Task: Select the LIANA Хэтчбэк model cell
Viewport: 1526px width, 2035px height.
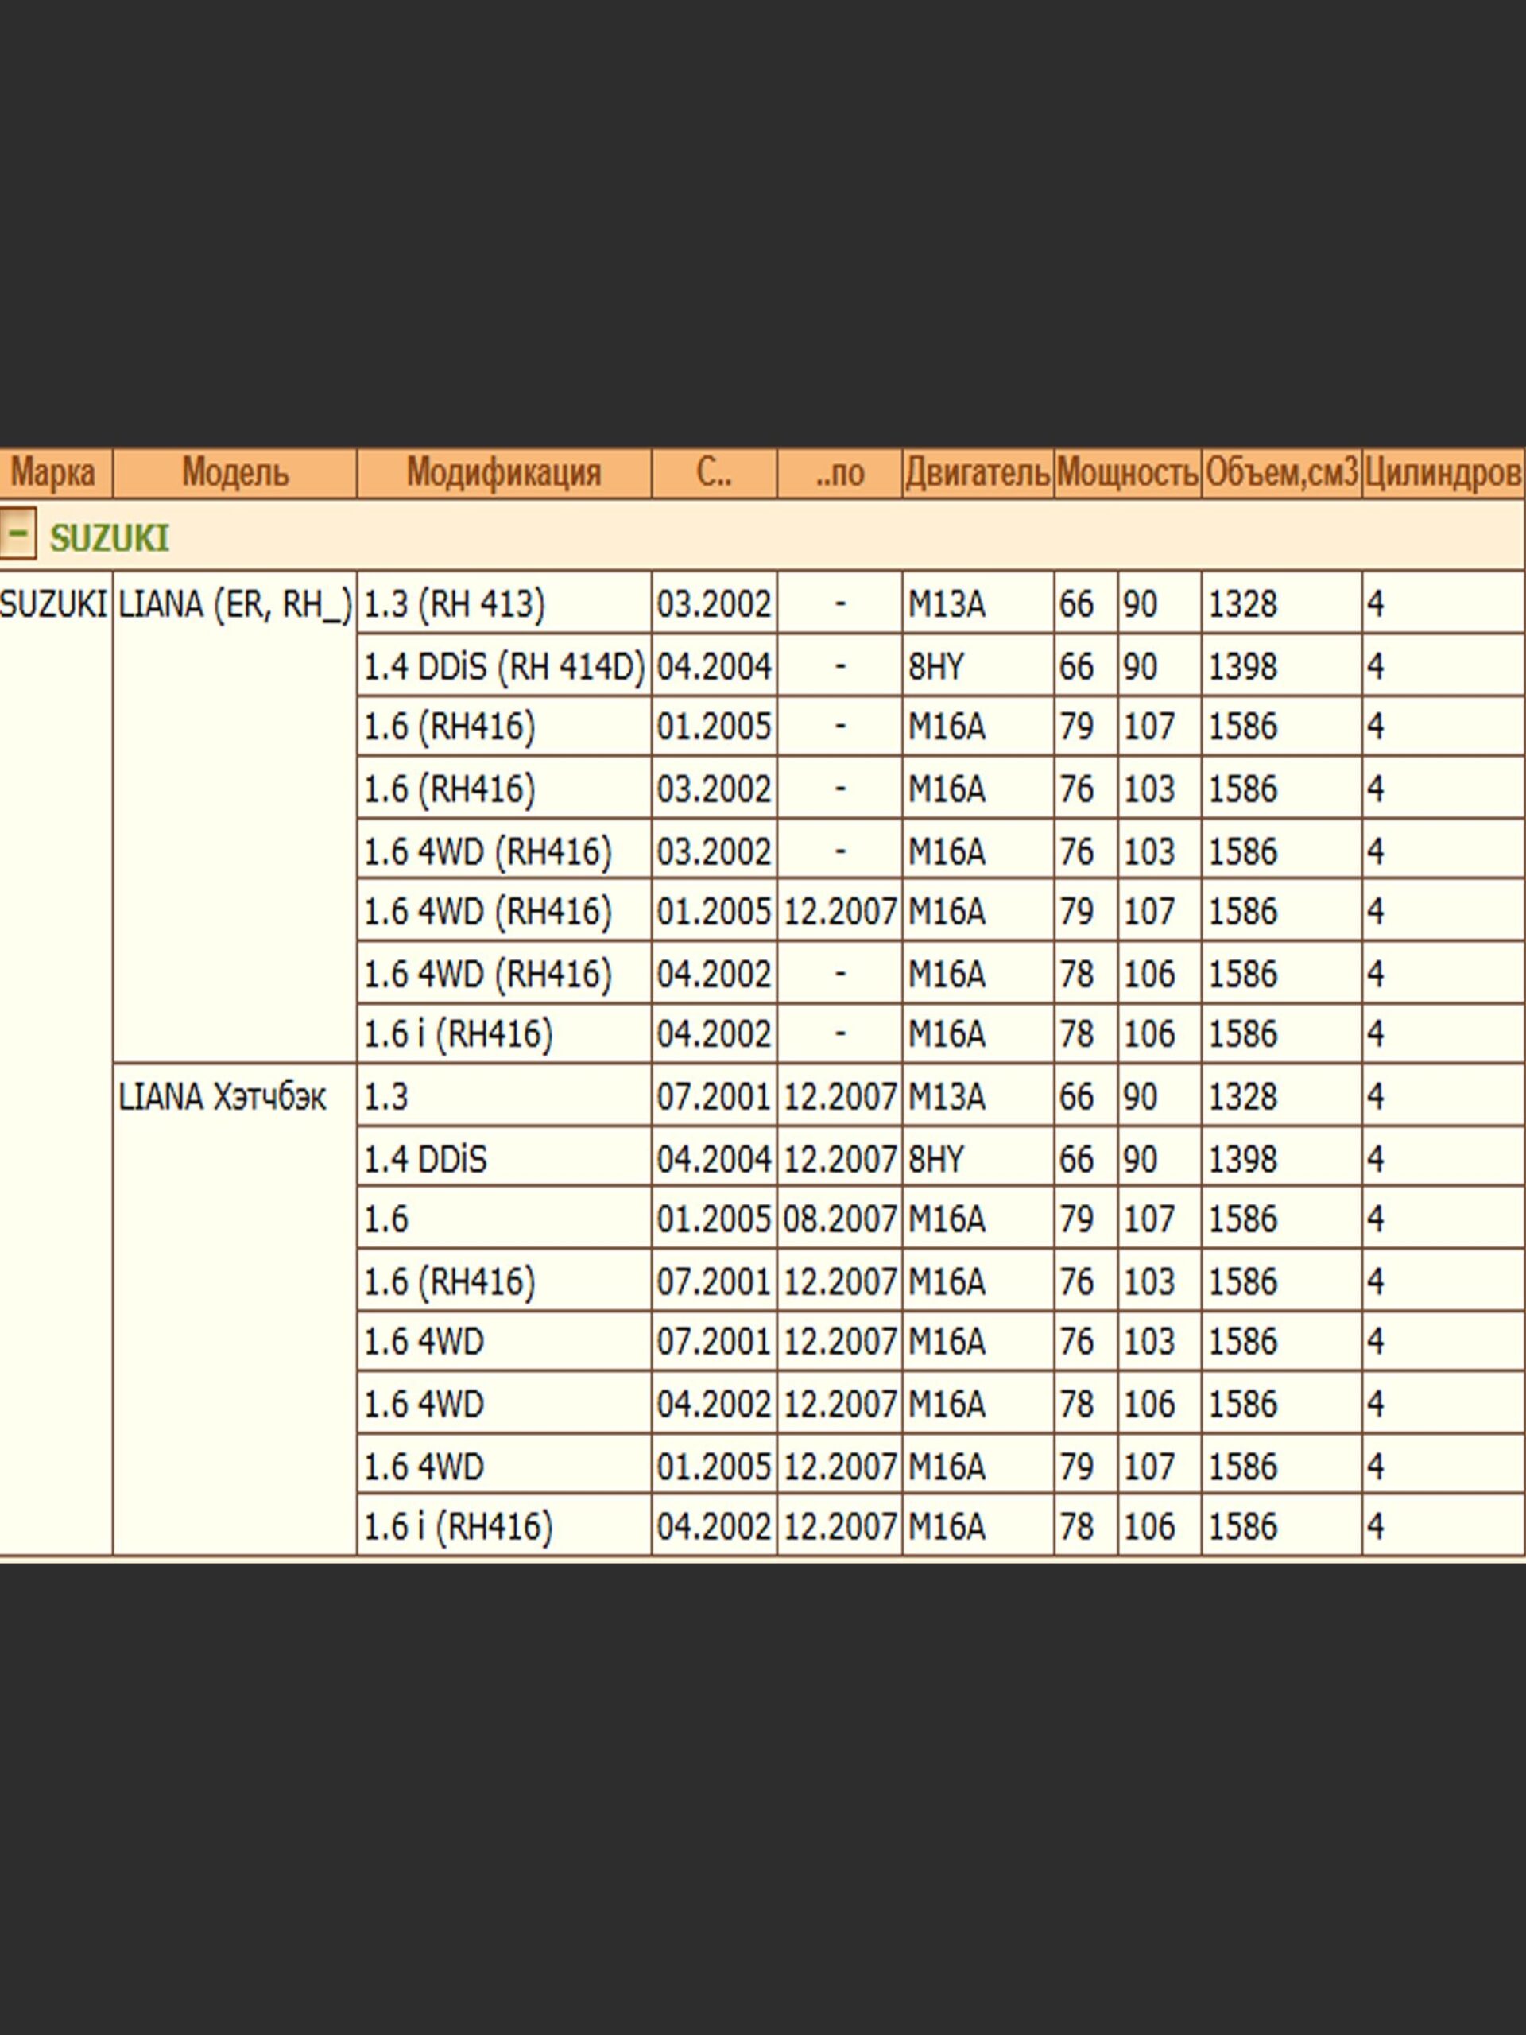Action: point(222,1097)
